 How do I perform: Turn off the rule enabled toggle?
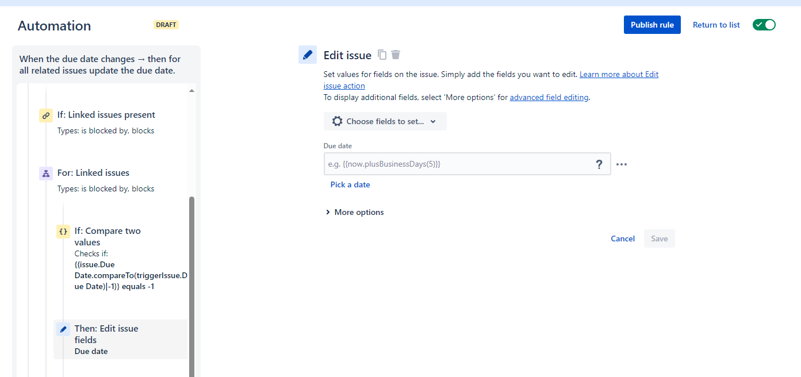tap(764, 24)
